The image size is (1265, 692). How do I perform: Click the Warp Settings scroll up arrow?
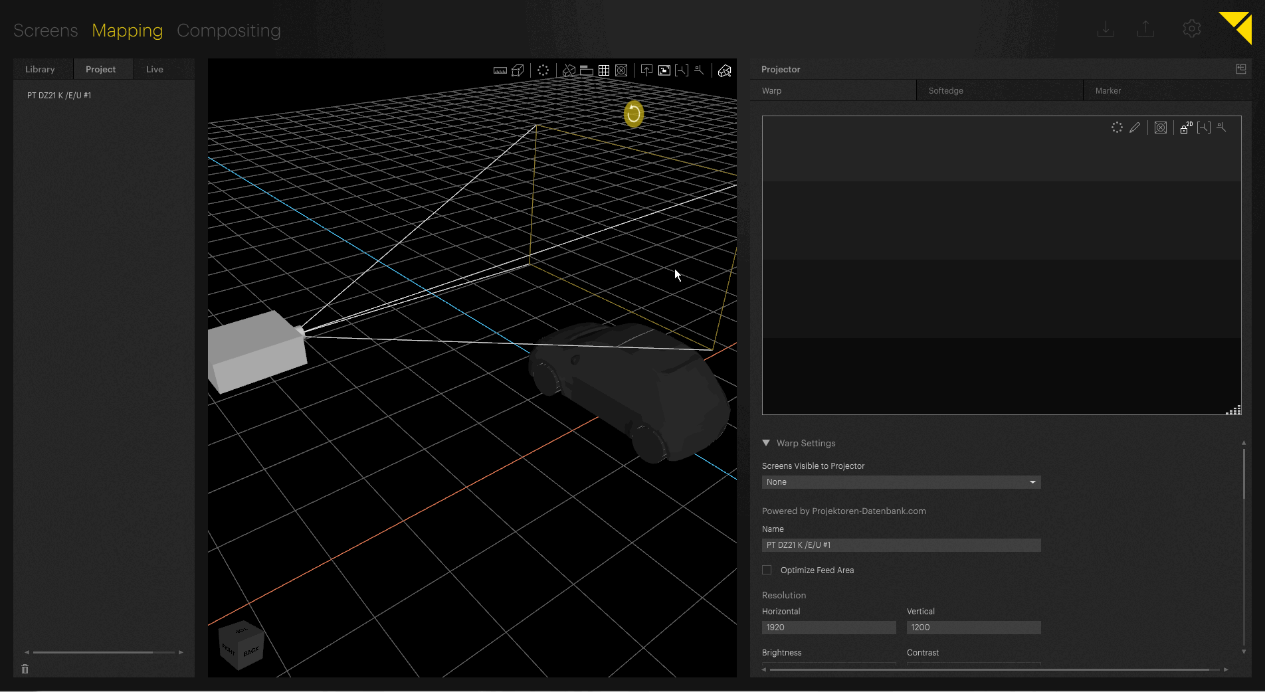point(1244,442)
